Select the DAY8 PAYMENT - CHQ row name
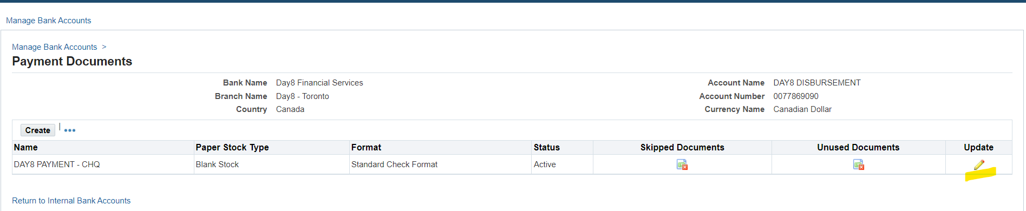The height and width of the screenshot is (211, 1026). point(57,164)
